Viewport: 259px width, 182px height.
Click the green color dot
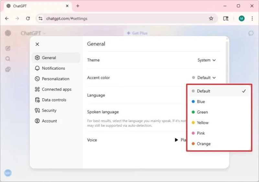tap(193, 112)
